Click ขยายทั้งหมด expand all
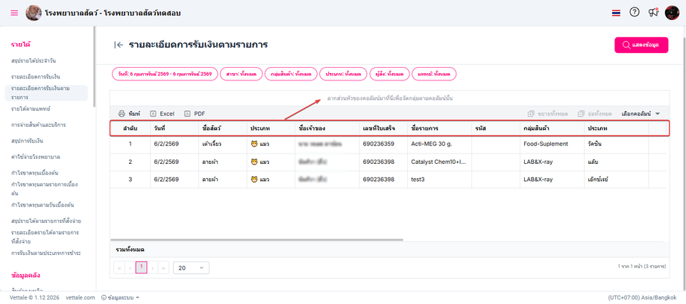Image resolution: width=686 pixels, height=304 pixels. coord(548,114)
